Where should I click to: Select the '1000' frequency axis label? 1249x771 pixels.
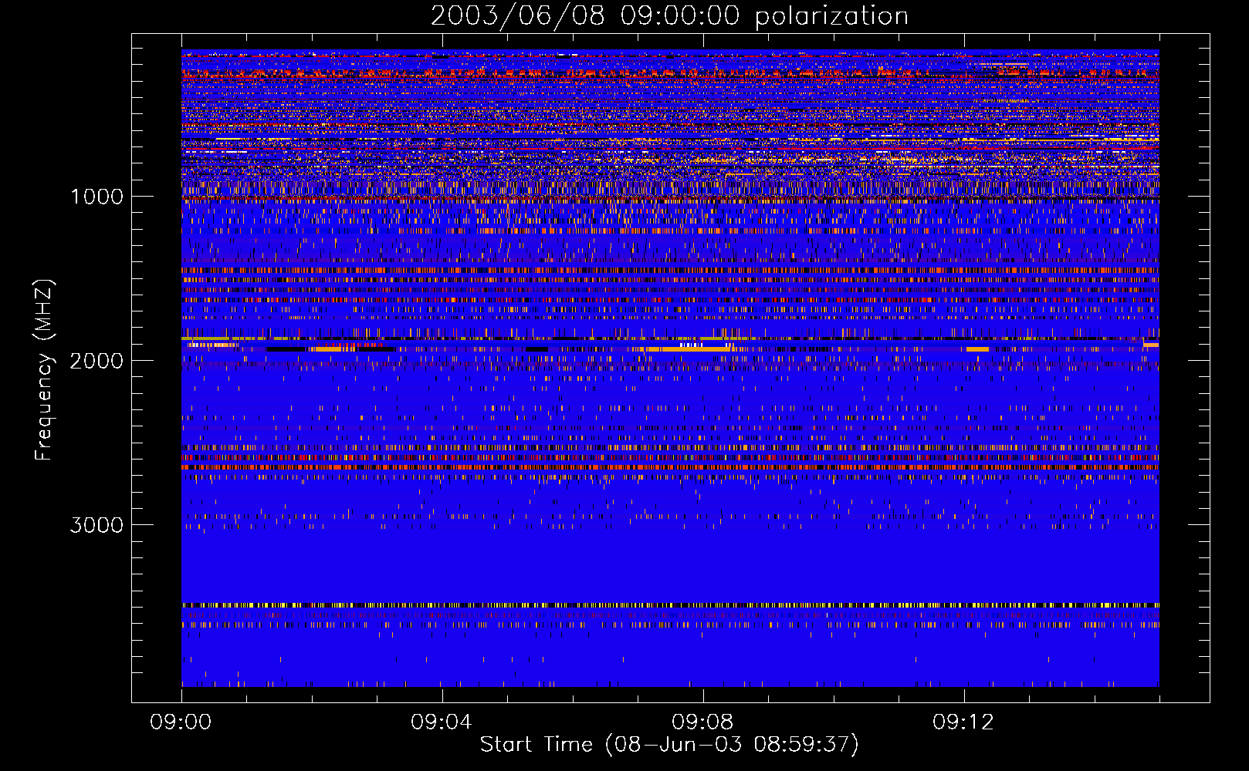(96, 197)
